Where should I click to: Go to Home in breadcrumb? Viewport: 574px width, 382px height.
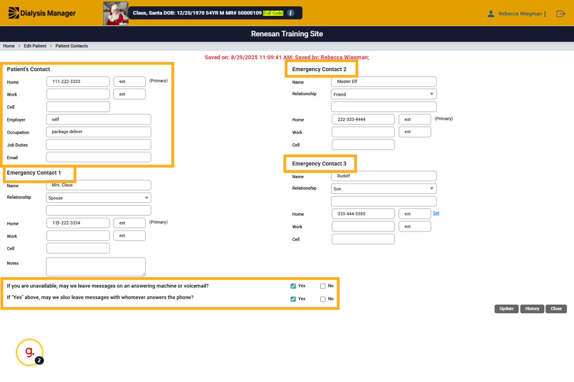(9, 46)
